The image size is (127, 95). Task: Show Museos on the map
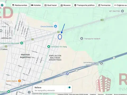click(x=66, y=5)
